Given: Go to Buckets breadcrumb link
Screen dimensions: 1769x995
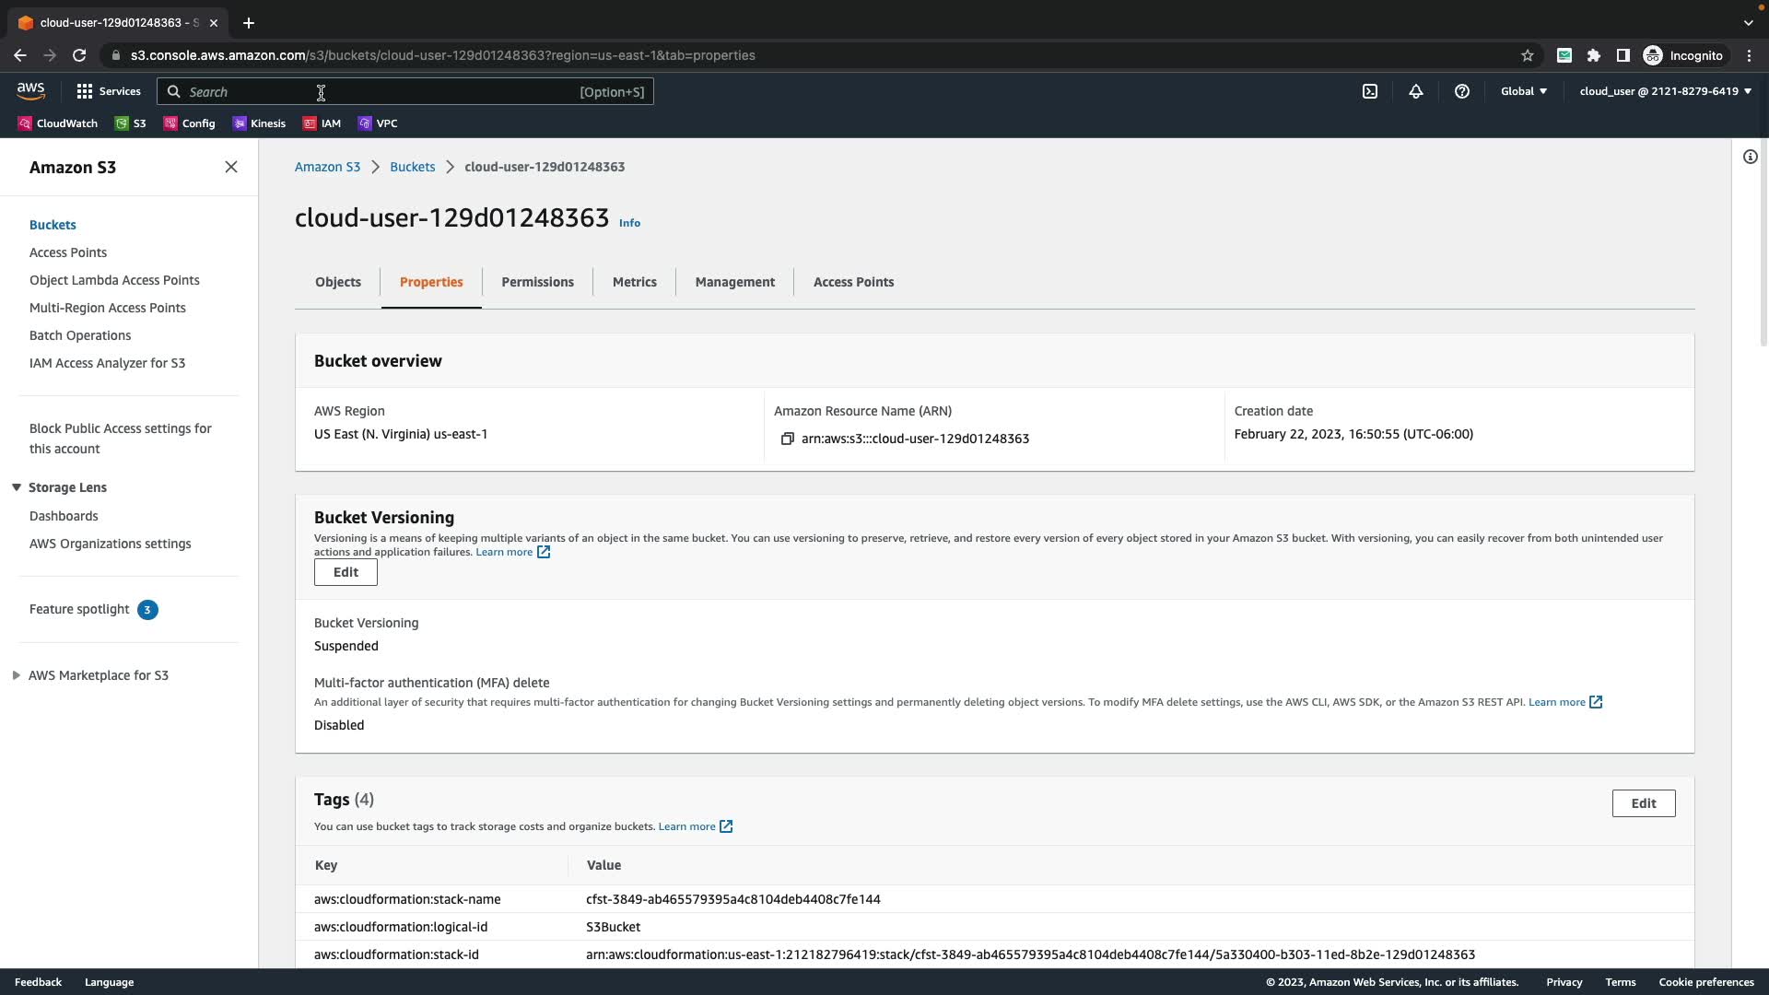Looking at the screenshot, I should [x=412, y=167].
